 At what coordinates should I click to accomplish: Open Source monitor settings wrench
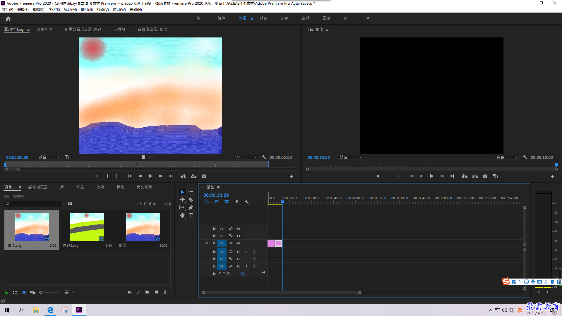pyautogui.click(x=264, y=157)
